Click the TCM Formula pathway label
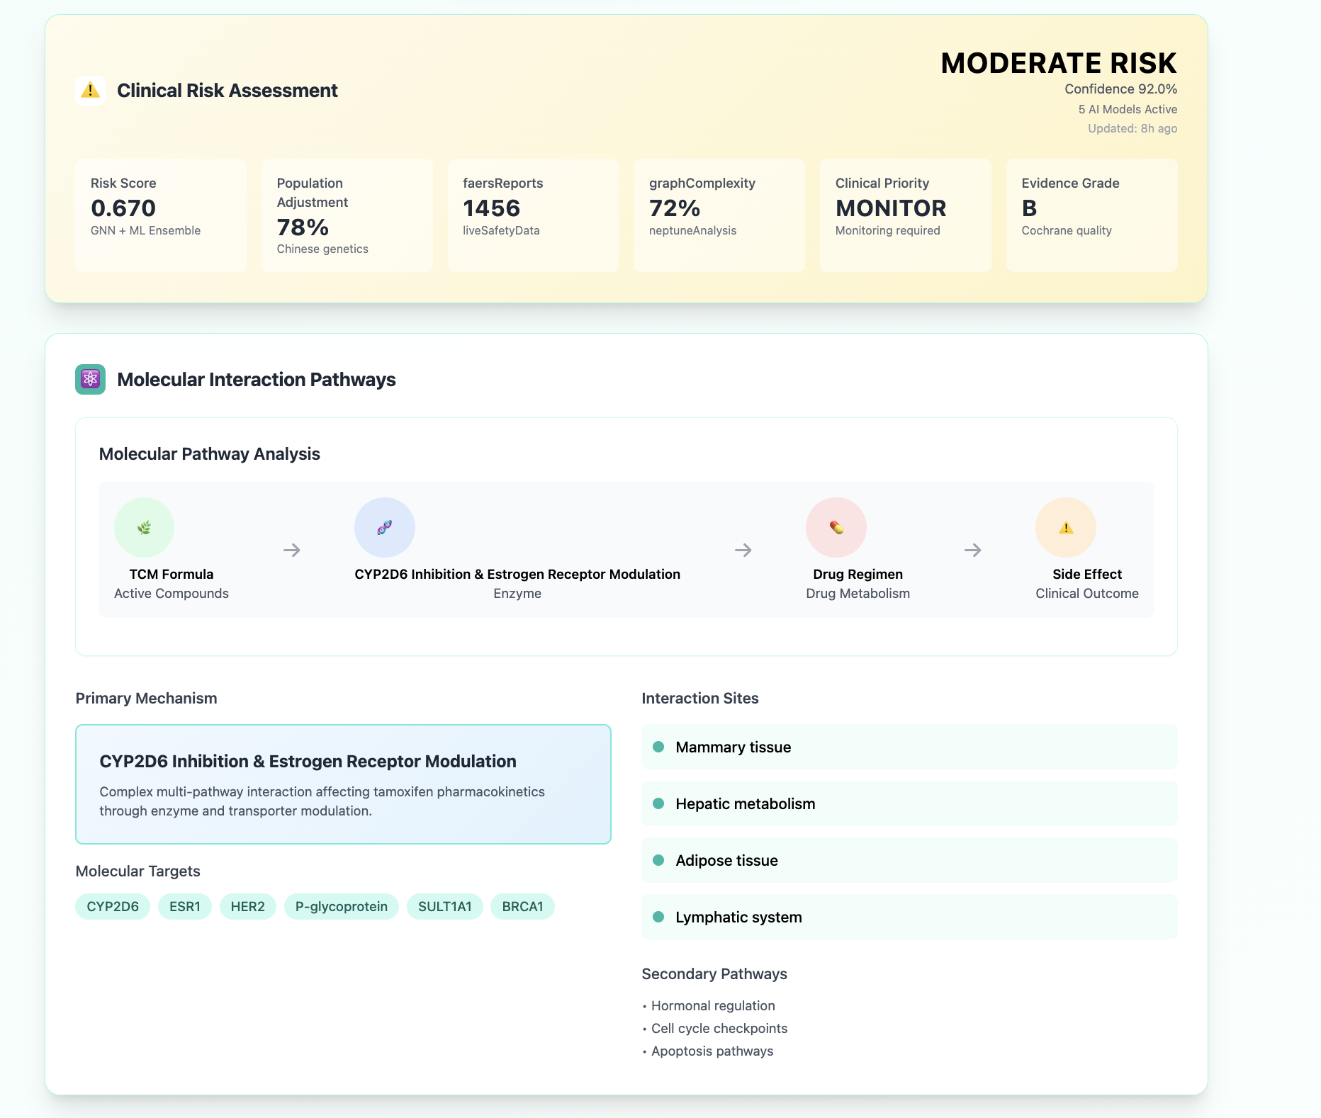Viewport: 1321px width, 1118px height. pos(172,574)
